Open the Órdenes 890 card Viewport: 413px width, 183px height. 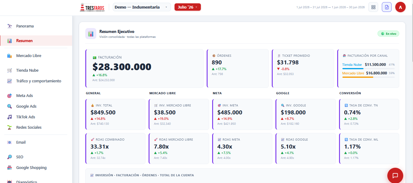pos(237,69)
